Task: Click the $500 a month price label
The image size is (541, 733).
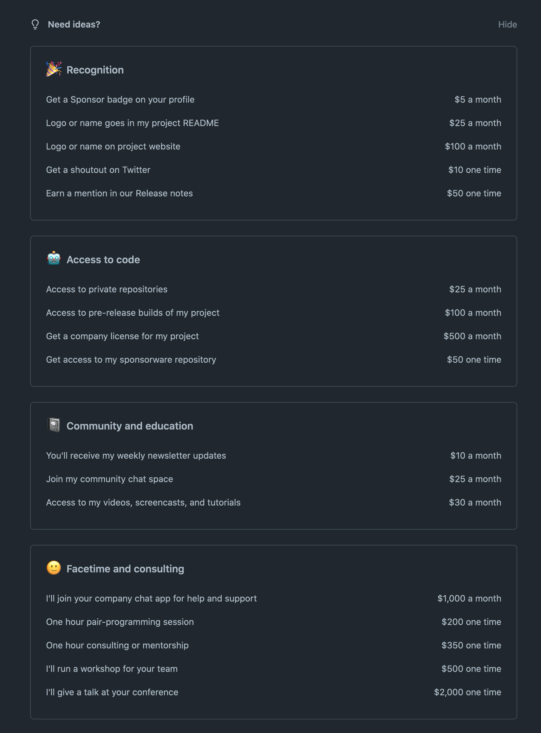Action: 472,337
